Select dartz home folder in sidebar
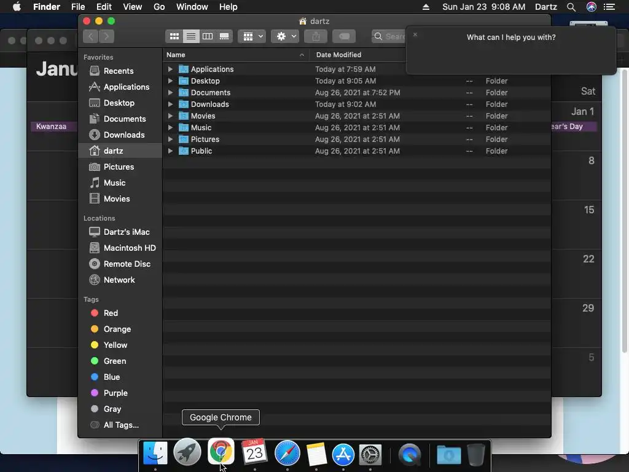The width and height of the screenshot is (629, 472). click(x=120, y=151)
